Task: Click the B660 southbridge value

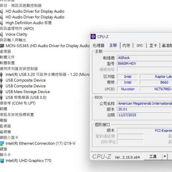Action: click(156, 82)
